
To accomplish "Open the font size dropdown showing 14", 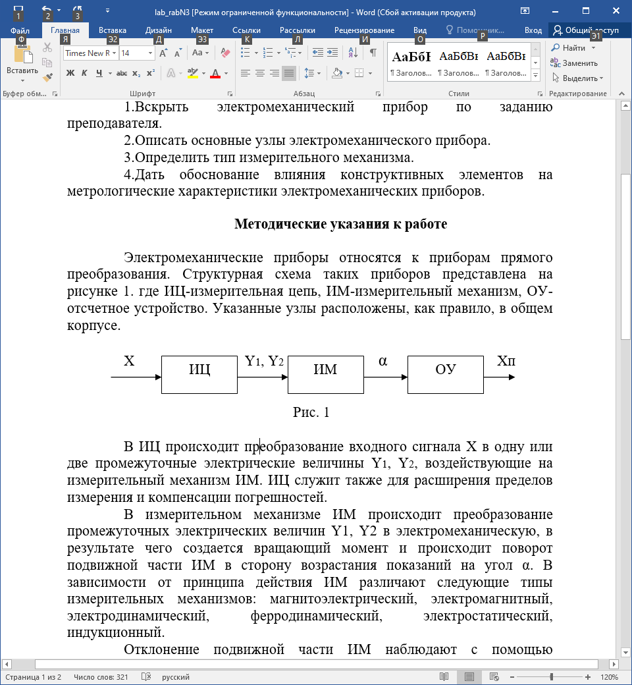I will 150,53.
